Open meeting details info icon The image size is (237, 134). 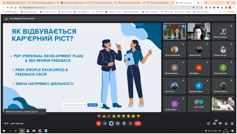208,124
